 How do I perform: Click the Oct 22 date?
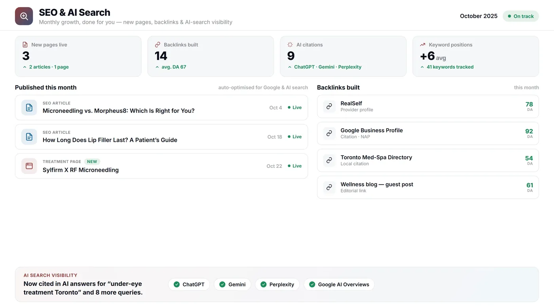(274, 166)
